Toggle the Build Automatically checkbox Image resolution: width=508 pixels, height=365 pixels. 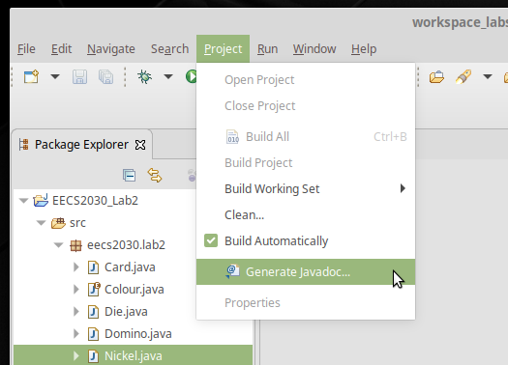(211, 240)
